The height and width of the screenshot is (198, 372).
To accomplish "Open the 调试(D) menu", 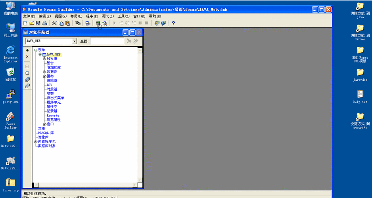I will coord(107,16).
